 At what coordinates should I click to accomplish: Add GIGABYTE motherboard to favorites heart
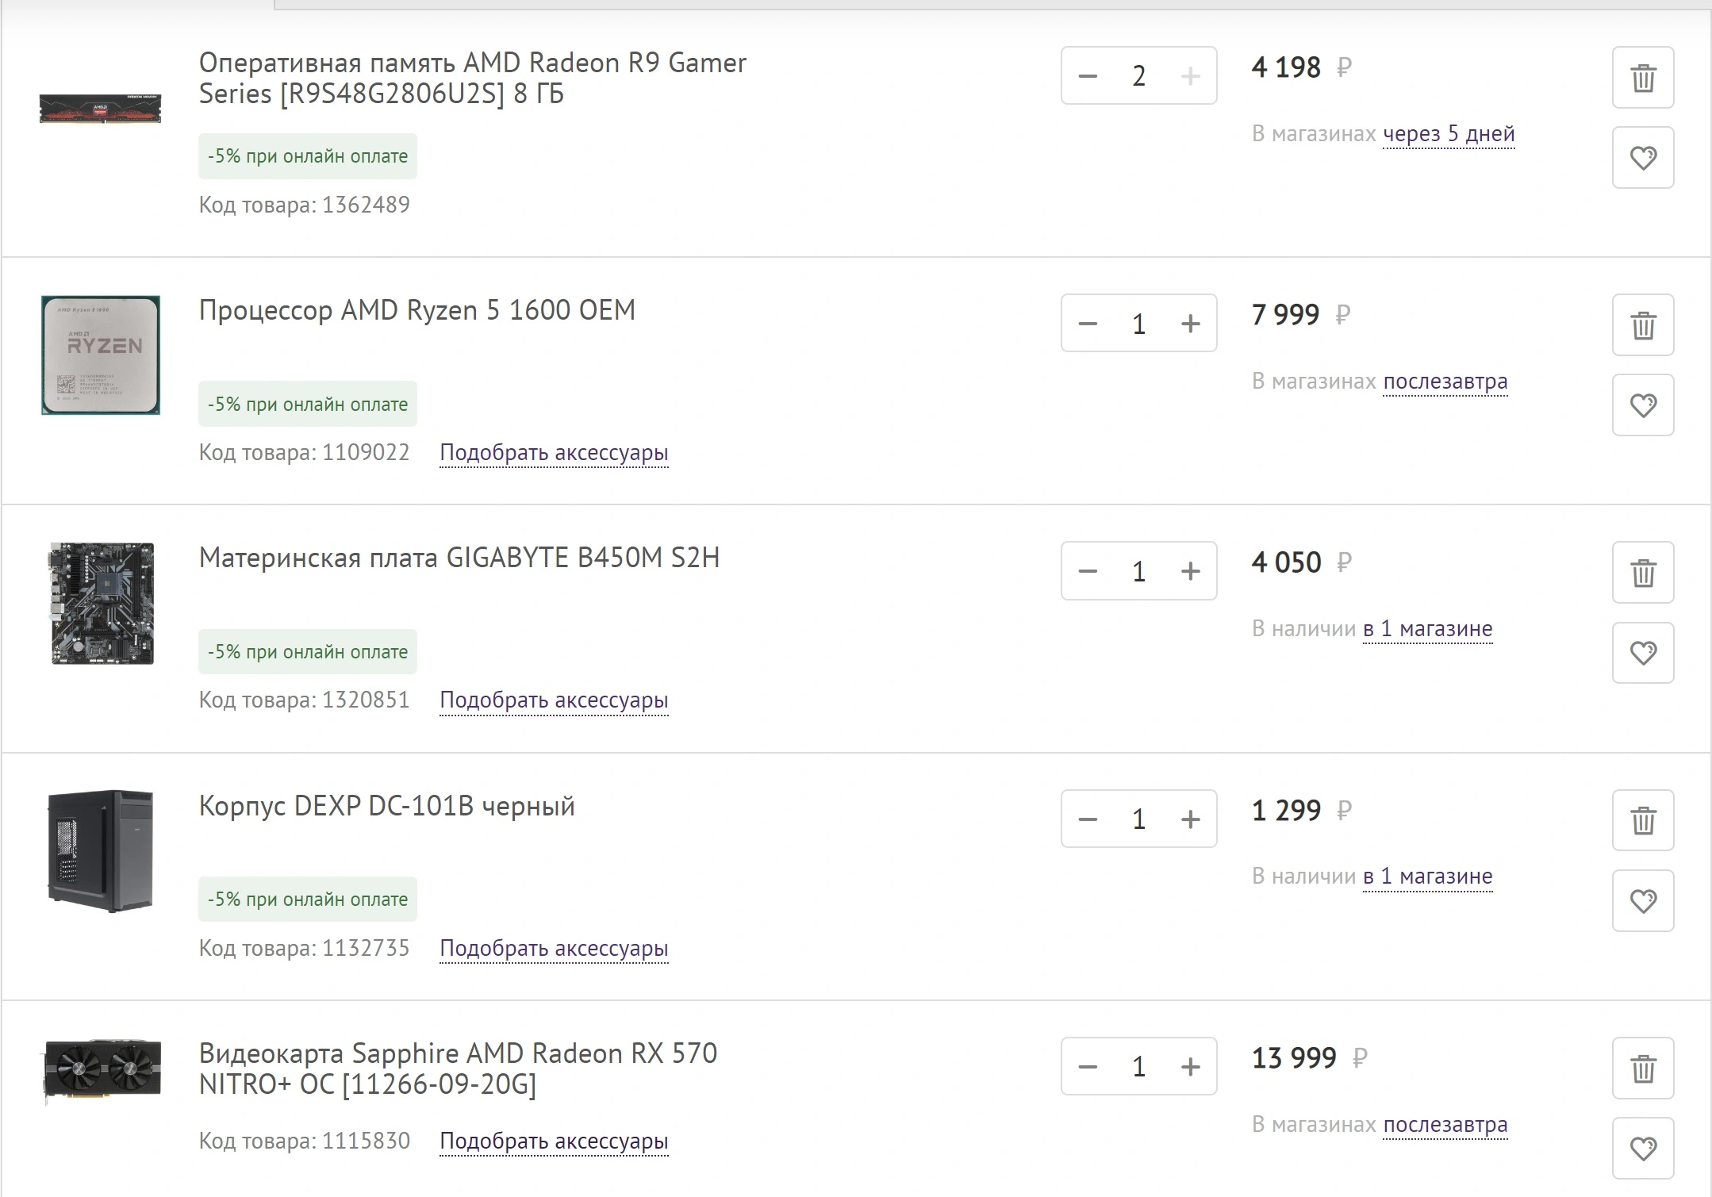1643,654
